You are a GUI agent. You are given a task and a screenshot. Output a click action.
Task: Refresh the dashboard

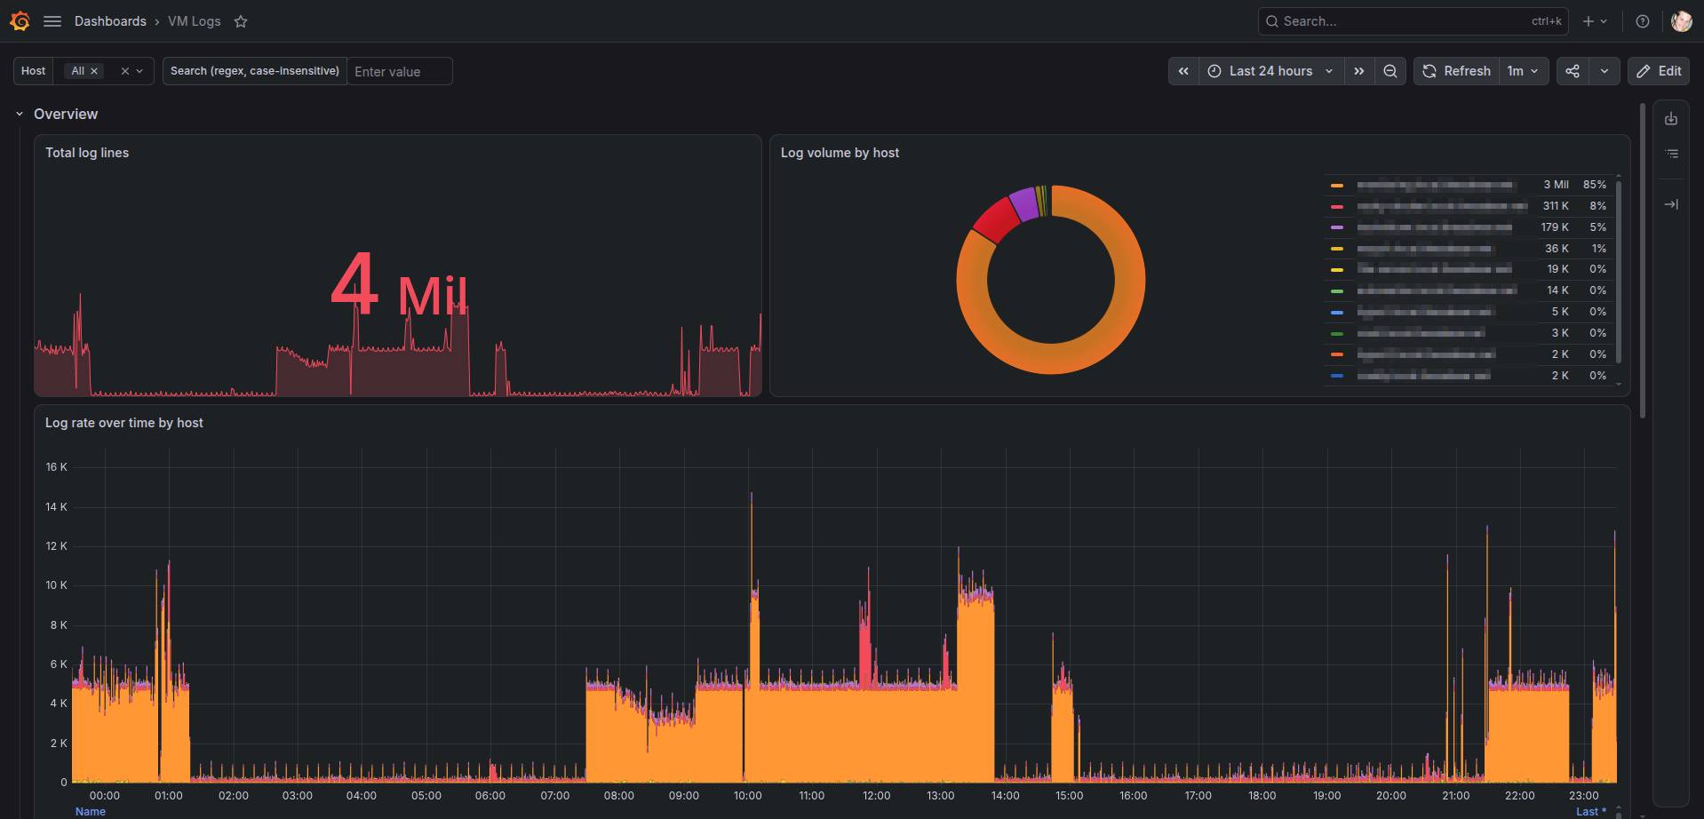(x=1456, y=71)
